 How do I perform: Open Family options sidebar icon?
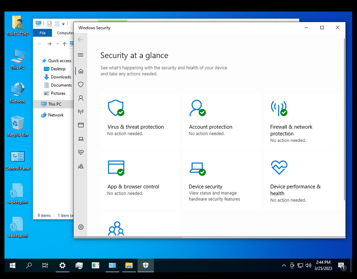tap(81, 166)
